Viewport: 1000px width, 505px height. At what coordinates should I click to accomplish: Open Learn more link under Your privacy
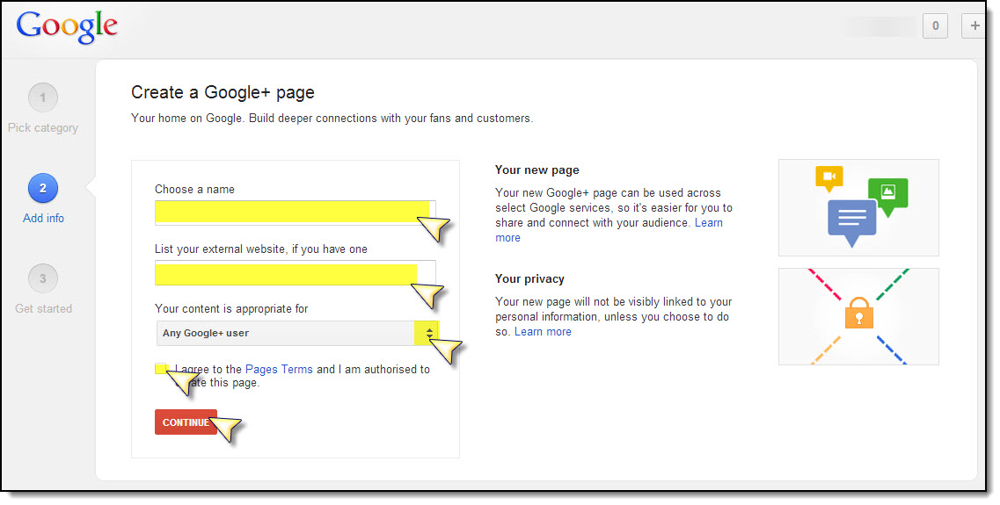pyautogui.click(x=543, y=332)
